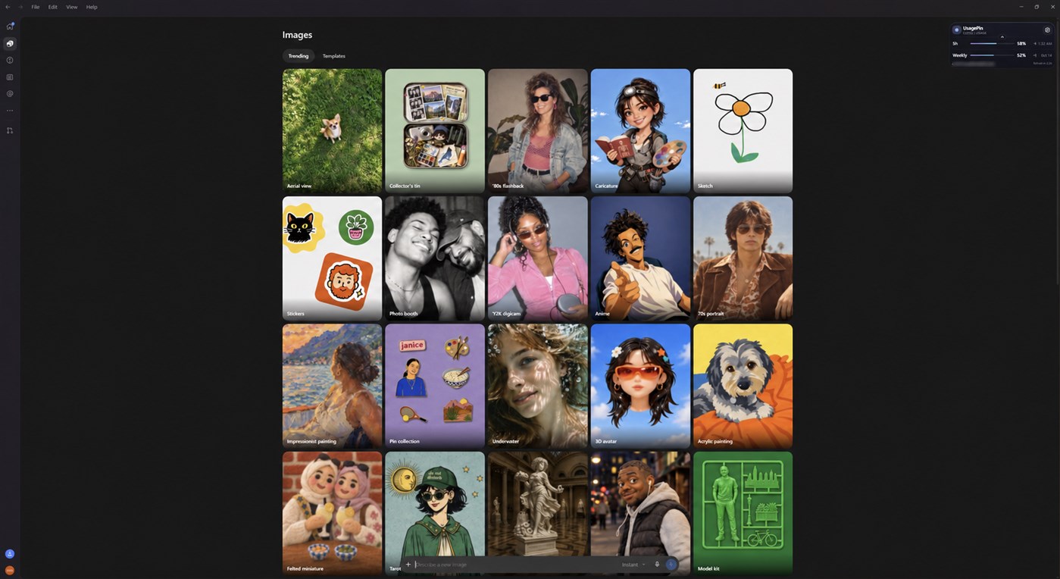Screen dimensions: 1060x579
Task: Open the Stickers style card
Action: coord(332,258)
